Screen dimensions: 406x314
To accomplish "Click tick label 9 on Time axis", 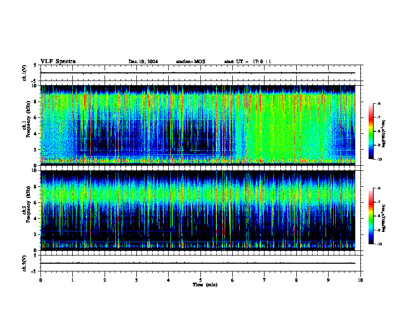I will point(328,280).
